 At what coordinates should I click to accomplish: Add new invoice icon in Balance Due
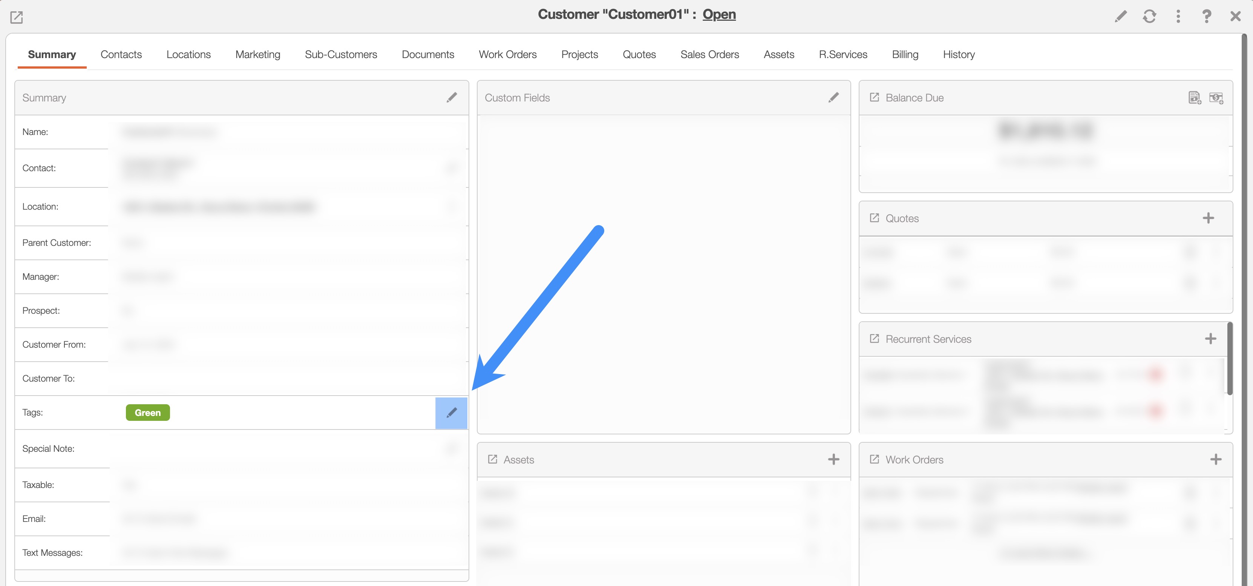pos(1194,98)
